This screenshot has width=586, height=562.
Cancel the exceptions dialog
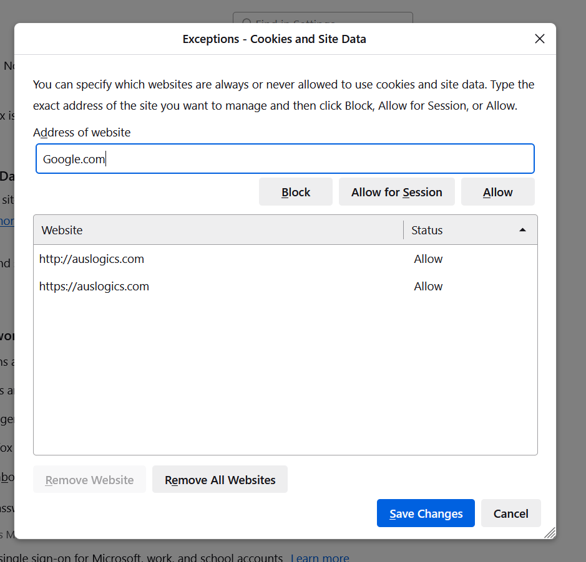pyautogui.click(x=510, y=513)
